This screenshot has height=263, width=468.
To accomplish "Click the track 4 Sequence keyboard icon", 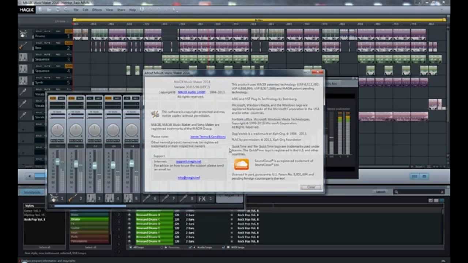I will click(23, 69).
